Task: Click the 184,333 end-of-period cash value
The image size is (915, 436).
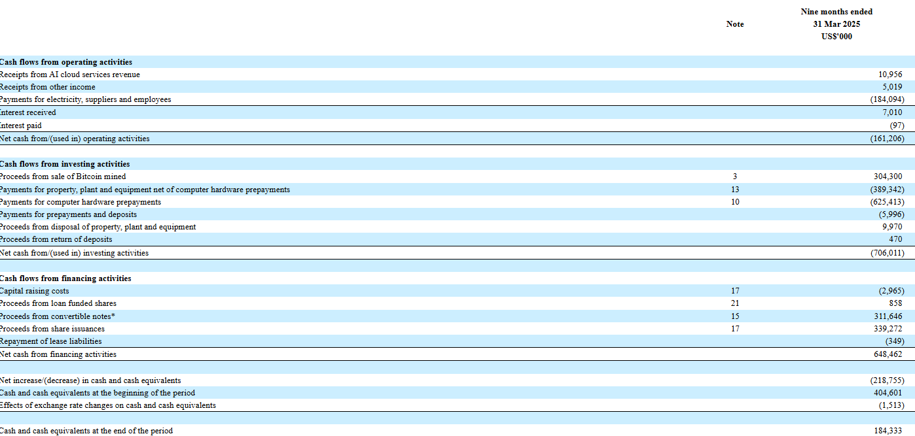Action: [x=888, y=431]
